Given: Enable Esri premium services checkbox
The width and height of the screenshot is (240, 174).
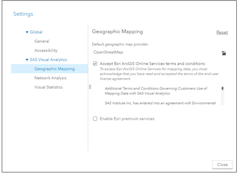Looking at the screenshot, I should pos(95,119).
